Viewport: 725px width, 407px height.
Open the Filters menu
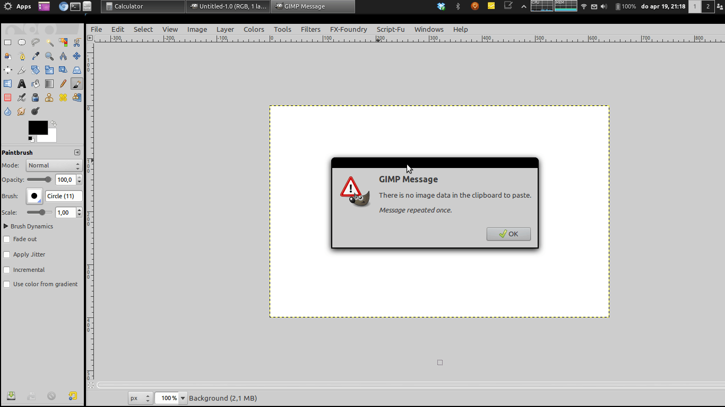pos(310,29)
